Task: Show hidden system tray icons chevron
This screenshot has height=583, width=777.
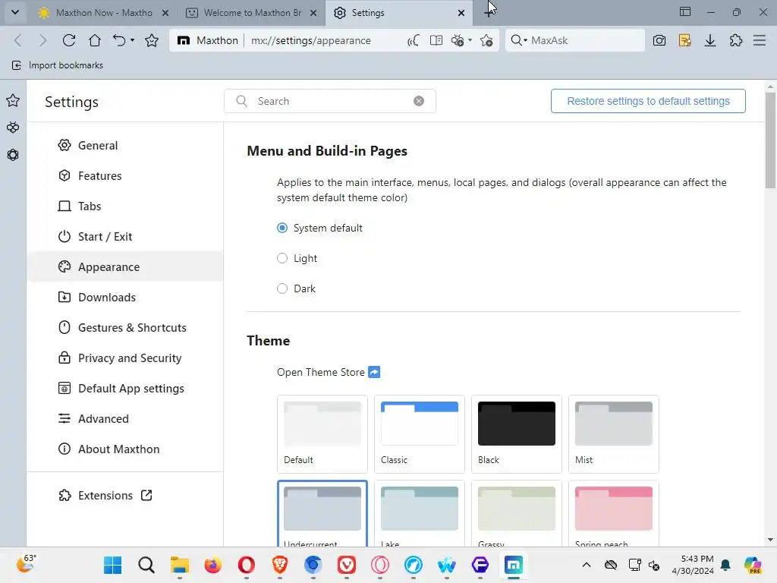Action: click(587, 565)
